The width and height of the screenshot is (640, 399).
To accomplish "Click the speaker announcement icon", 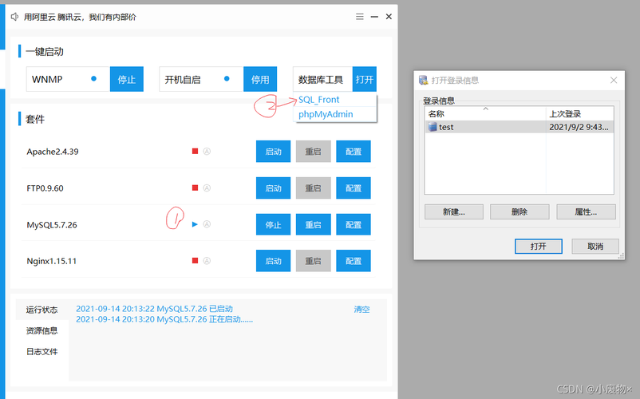I will pyautogui.click(x=14, y=17).
